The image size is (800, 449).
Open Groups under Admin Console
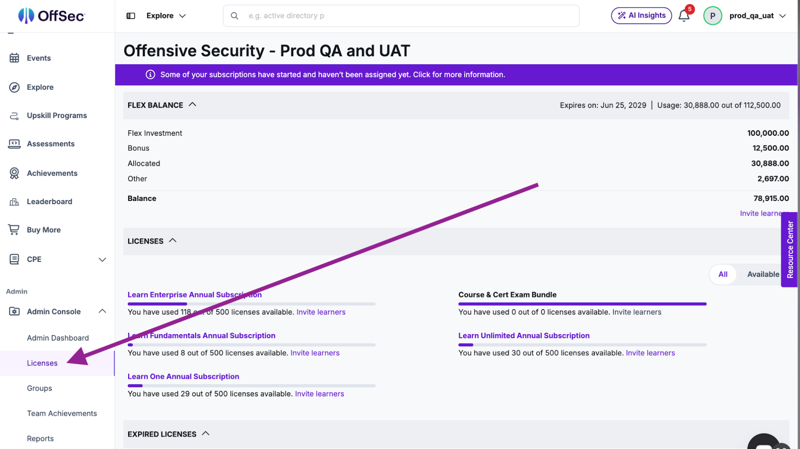[39, 388]
